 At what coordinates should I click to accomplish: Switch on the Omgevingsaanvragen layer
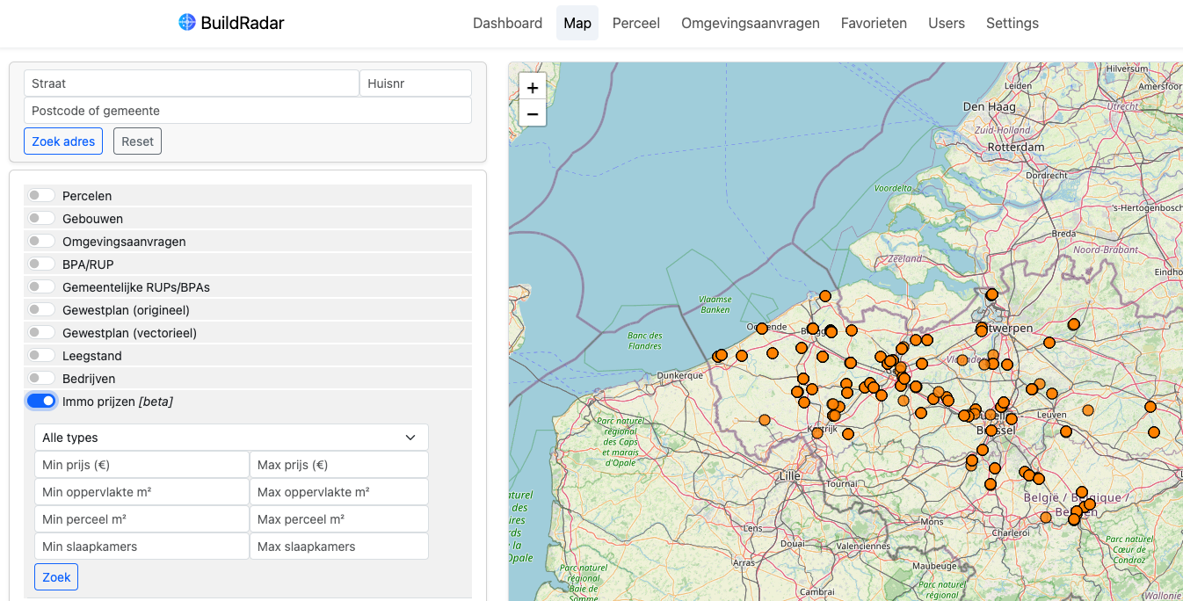[41, 242]
